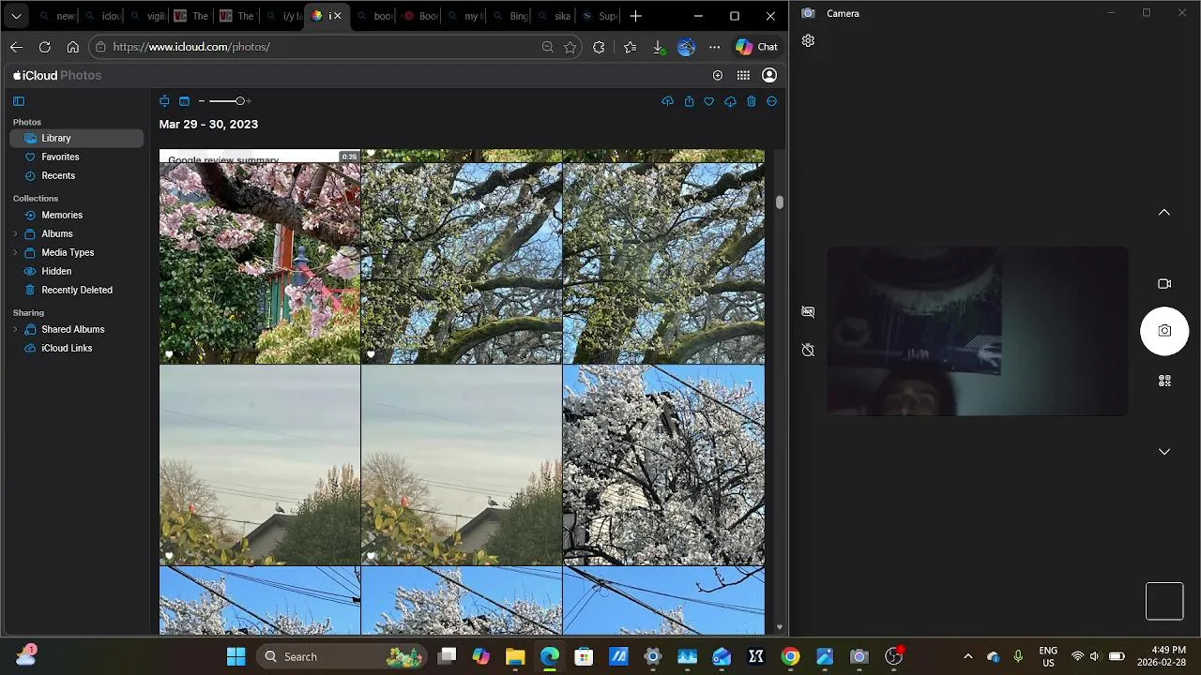The width and height of the screenshot is (1201, 675).
Task: Open browser extensions puzzle icon
Action: click(599, 47)
